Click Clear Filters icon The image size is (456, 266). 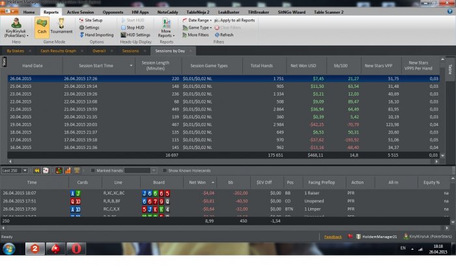click(217, 27)
